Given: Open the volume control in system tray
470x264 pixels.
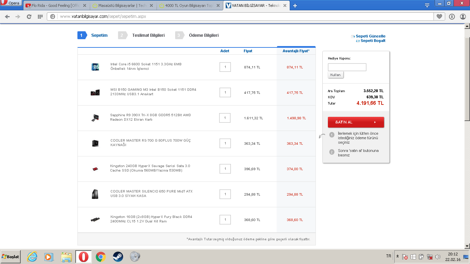Looking at the screenshot, I should point(438,257).
